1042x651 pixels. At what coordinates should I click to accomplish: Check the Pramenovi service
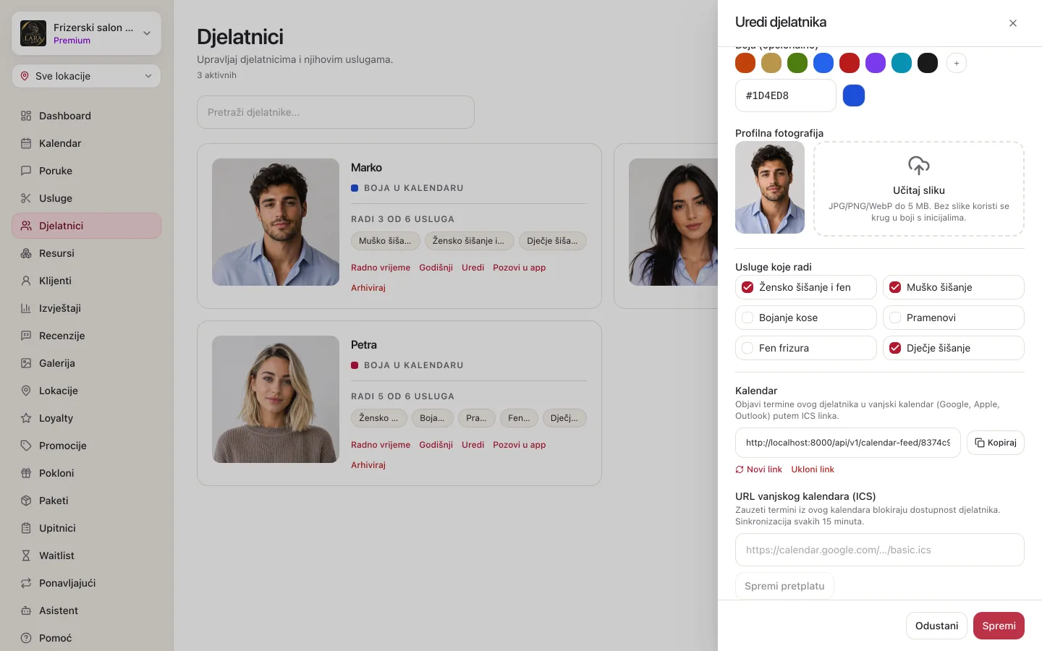pyautogui.click(x=895, y=318)
